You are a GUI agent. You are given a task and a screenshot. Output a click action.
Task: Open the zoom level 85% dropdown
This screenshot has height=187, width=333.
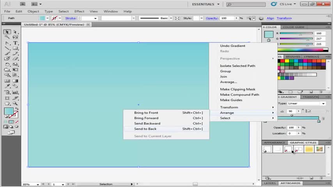[x=37, y=184]
